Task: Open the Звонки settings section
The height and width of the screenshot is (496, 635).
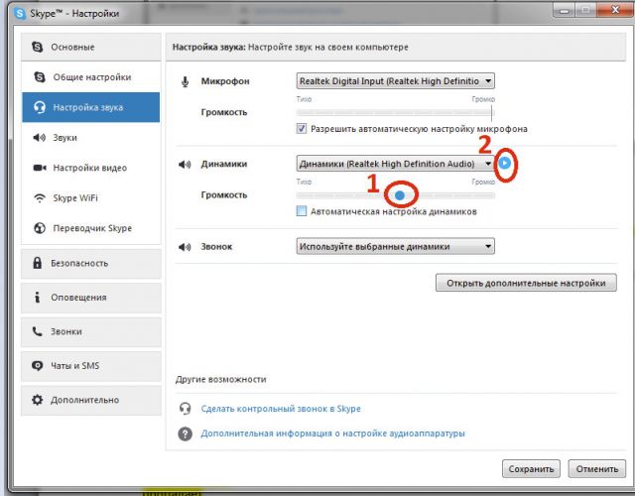Action: coord(91,331)
